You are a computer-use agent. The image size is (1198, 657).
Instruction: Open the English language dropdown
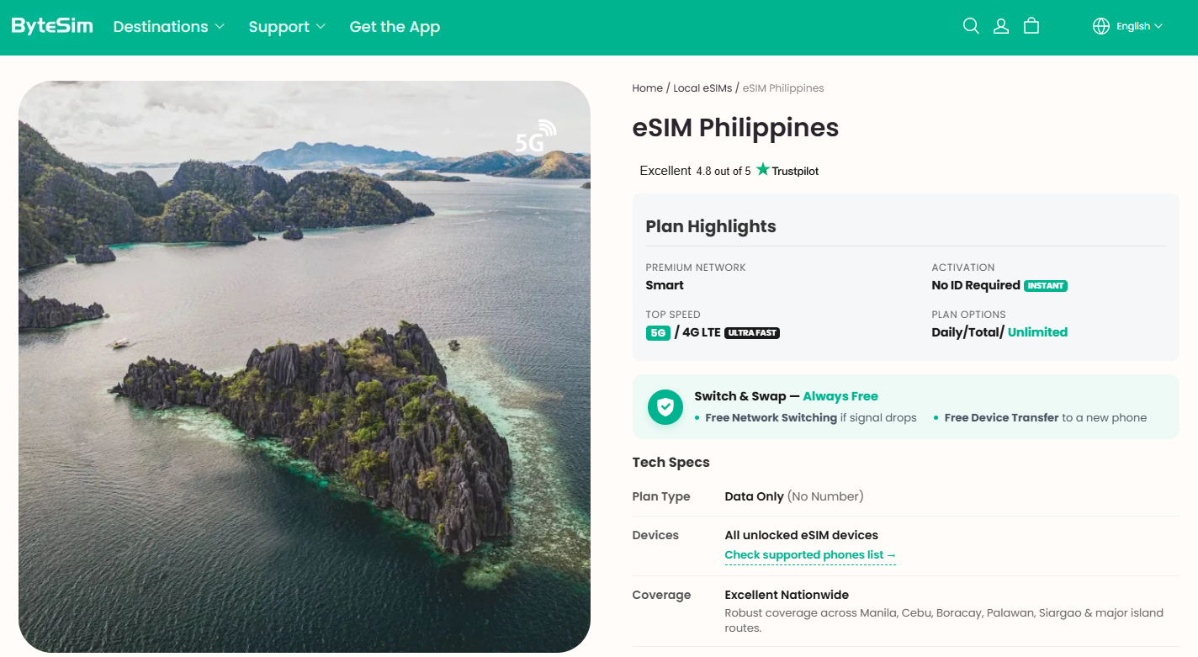(1139, 26)
